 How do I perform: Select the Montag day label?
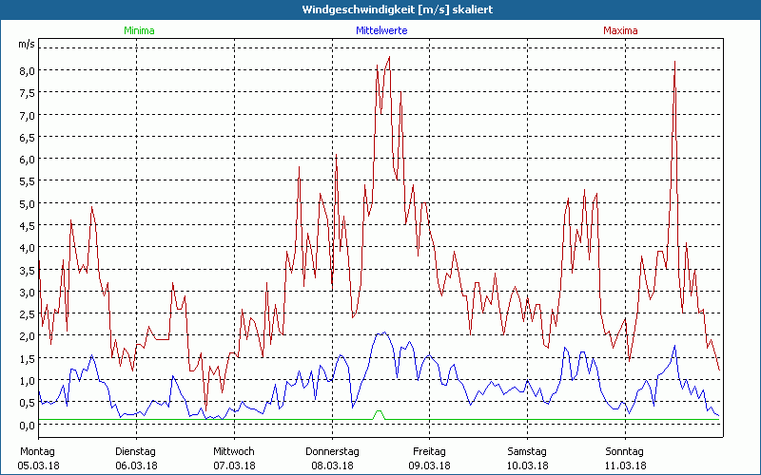pyautogui.click(x=38, y=451)
